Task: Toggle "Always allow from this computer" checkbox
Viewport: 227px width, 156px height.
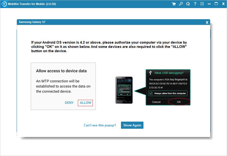Action: 151,93
